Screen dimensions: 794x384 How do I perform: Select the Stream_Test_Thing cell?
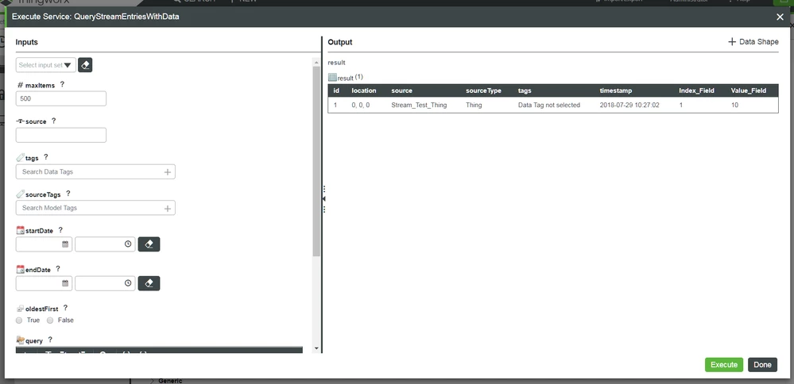click(419, 105)
